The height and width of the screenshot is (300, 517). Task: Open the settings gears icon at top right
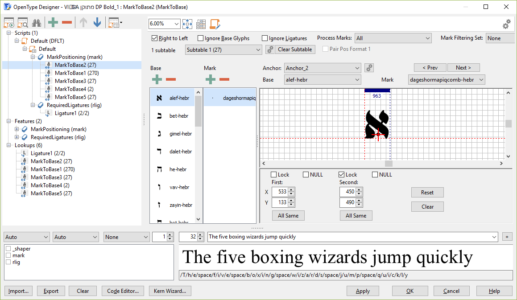tap(507, 24)
